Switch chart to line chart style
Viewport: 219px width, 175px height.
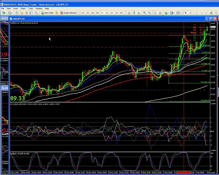[x=139, y=13]
